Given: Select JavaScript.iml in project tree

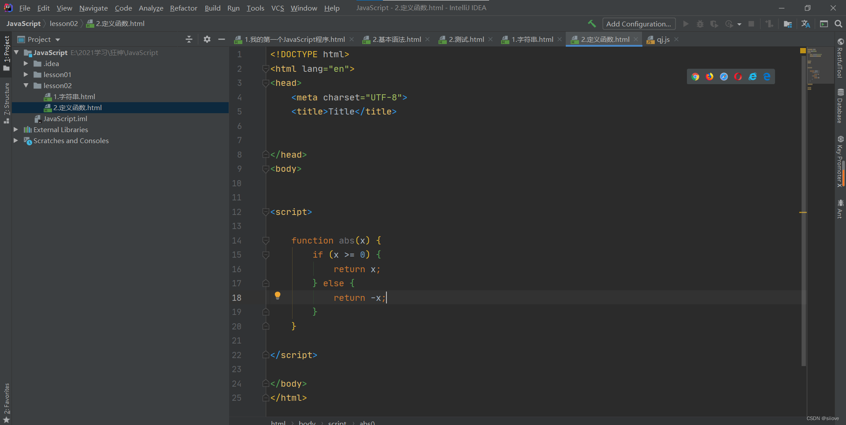Looking at the screenshot, I should (x=65, y=118).
